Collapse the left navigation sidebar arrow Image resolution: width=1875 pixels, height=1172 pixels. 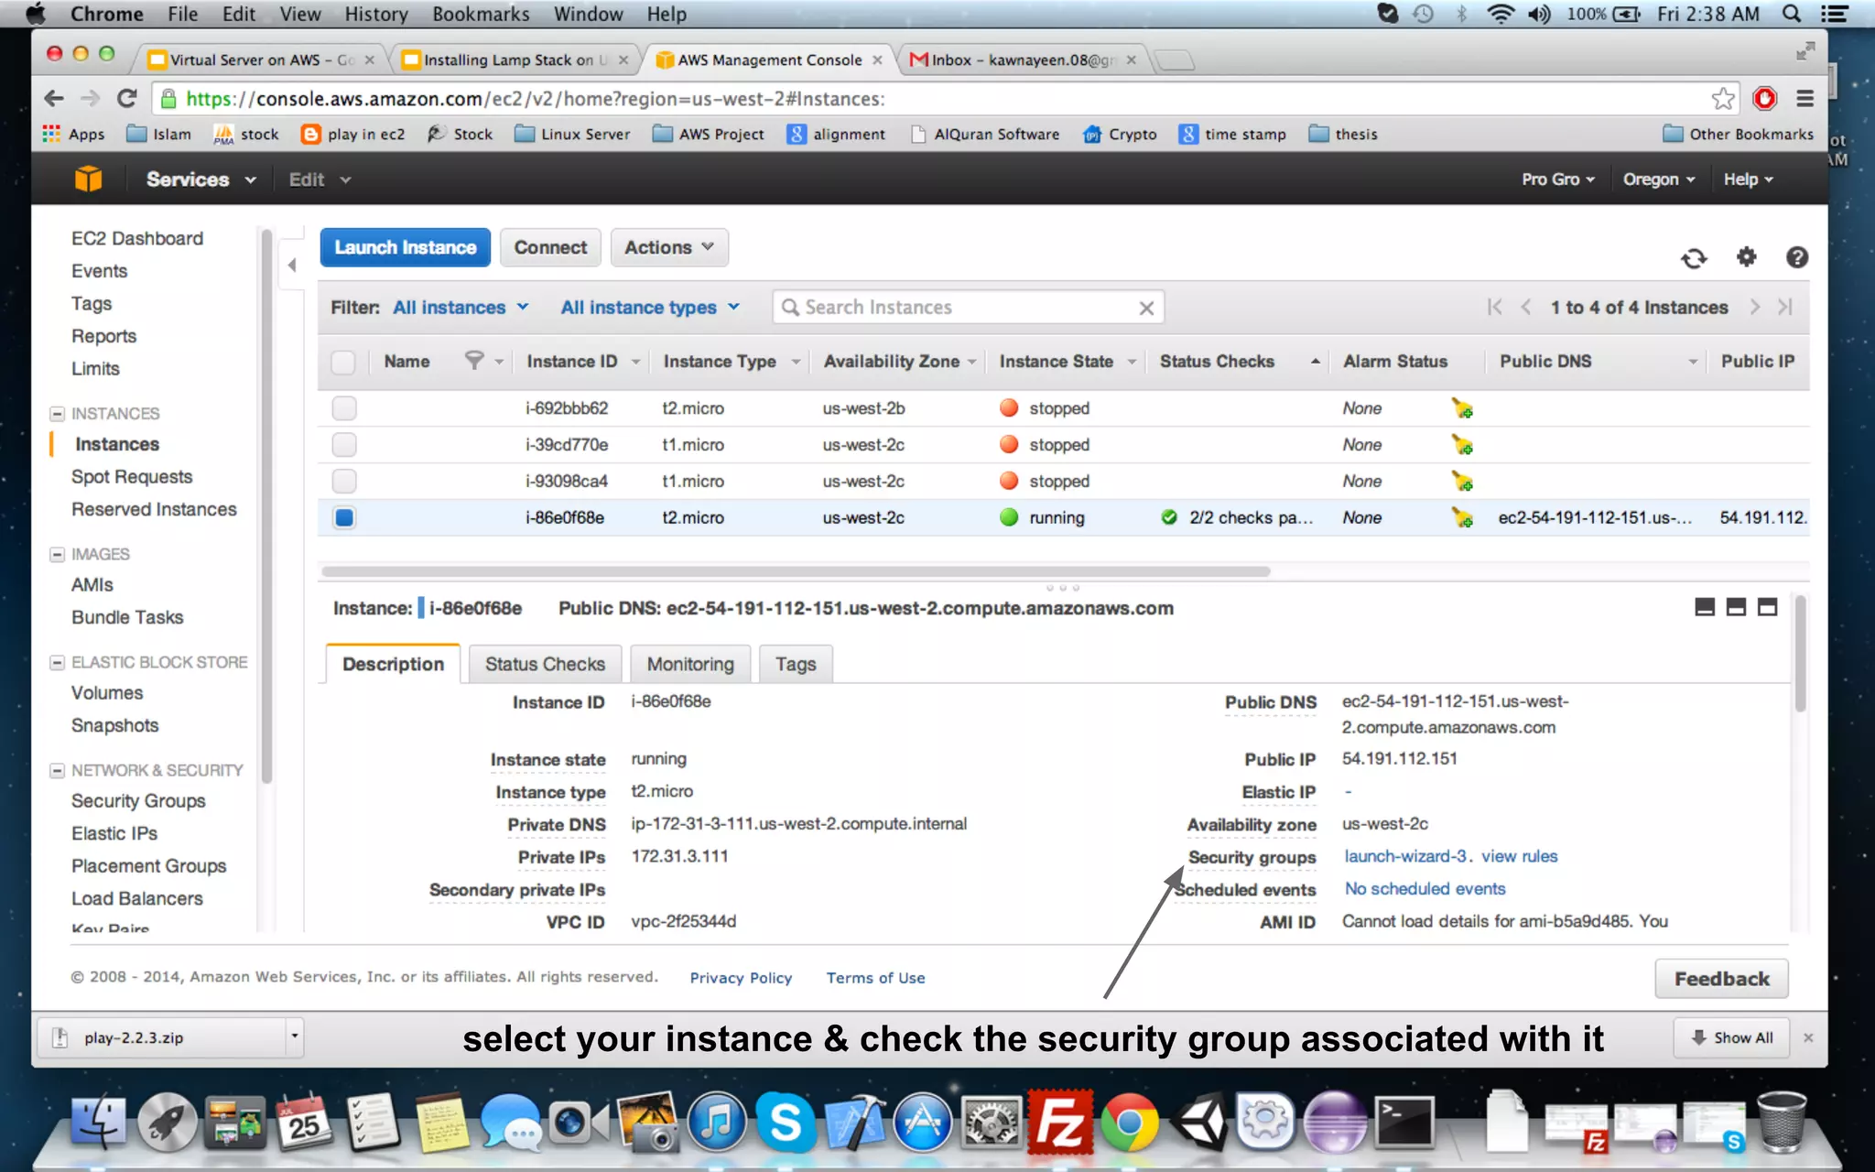(x=292, y=265)
